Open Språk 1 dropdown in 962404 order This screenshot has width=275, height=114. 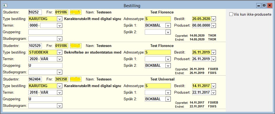[x=168, y=93]
